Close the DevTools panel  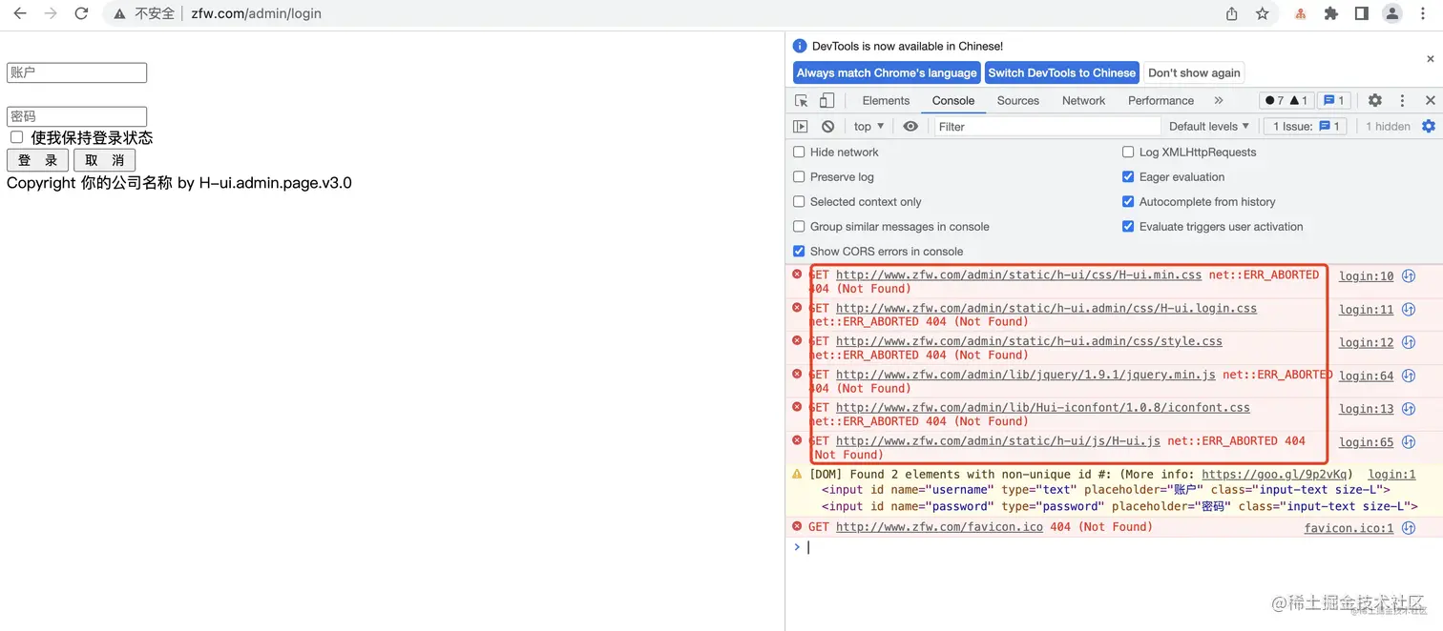(1431, 100)
